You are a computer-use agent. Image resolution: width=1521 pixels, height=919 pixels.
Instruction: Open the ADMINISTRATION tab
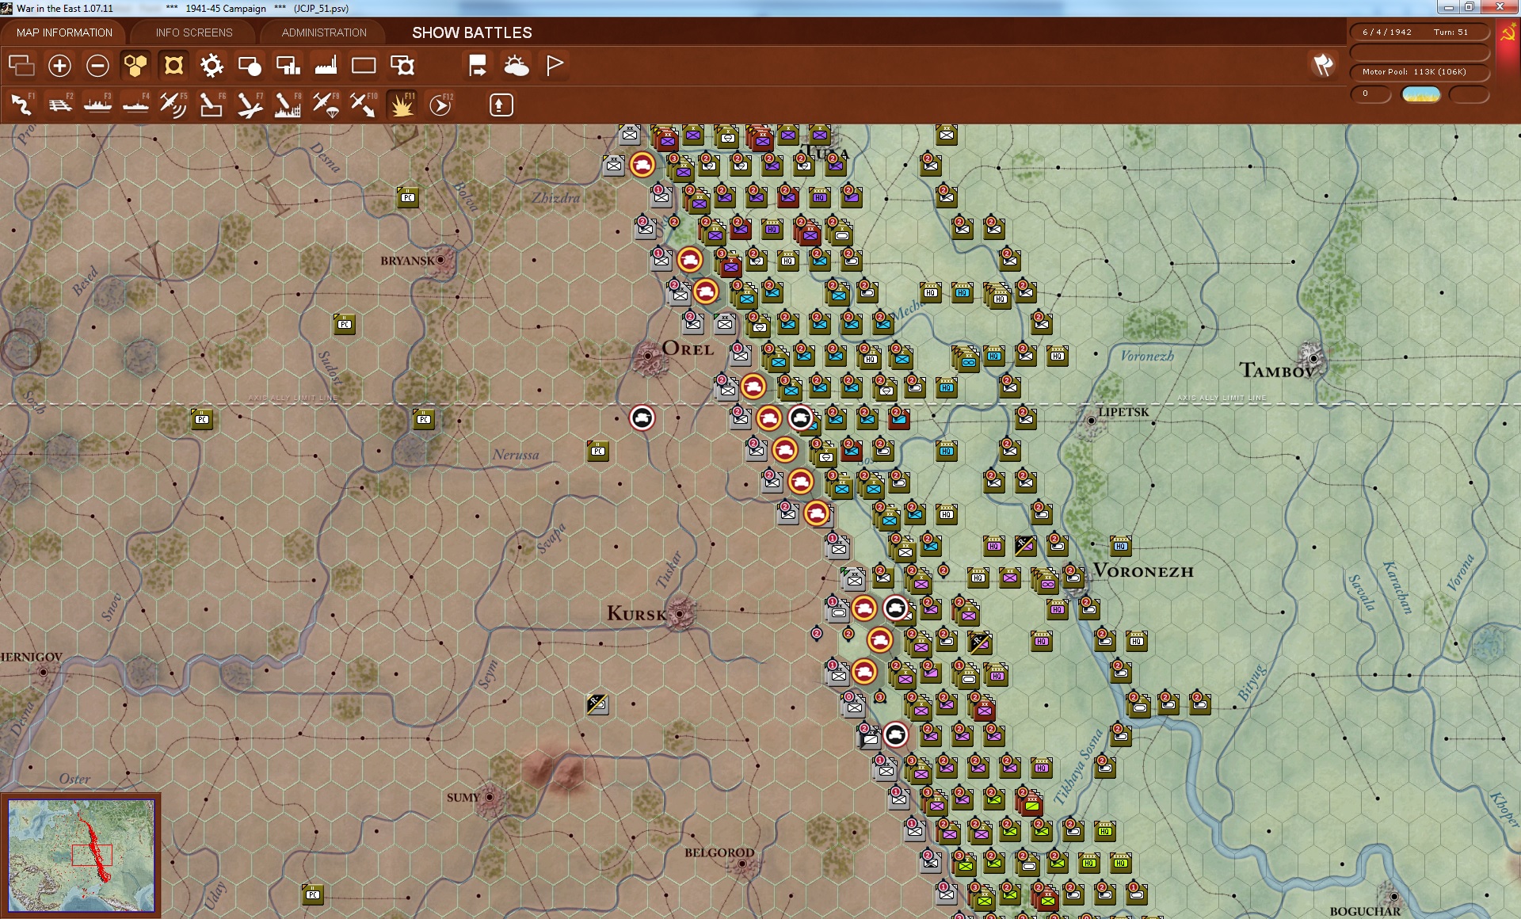tap(324, 32)
